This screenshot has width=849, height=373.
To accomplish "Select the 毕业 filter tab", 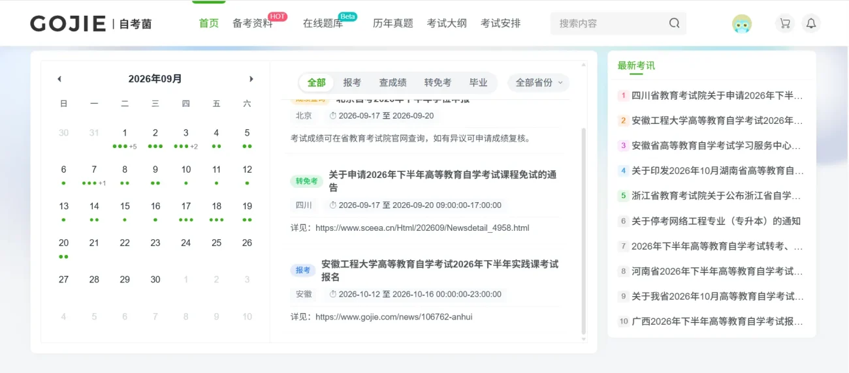I will pyautogui.click(x=479, y=83).
